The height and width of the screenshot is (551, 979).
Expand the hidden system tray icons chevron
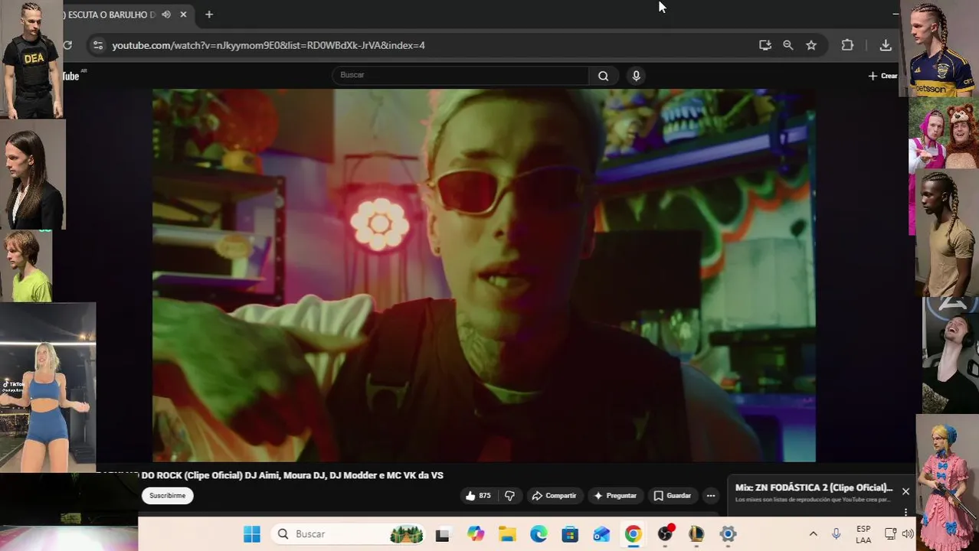pyautogui.click(x=813, y=534)
